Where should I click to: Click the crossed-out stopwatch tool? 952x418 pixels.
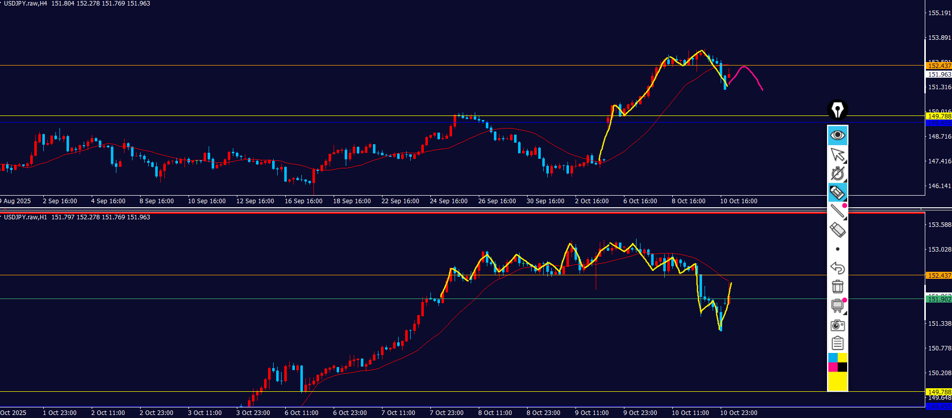838,173
